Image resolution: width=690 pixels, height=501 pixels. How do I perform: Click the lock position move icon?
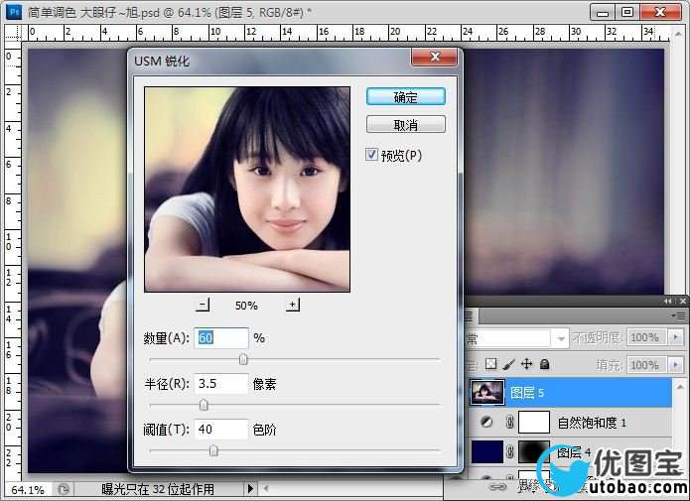[x=526, y=364]
